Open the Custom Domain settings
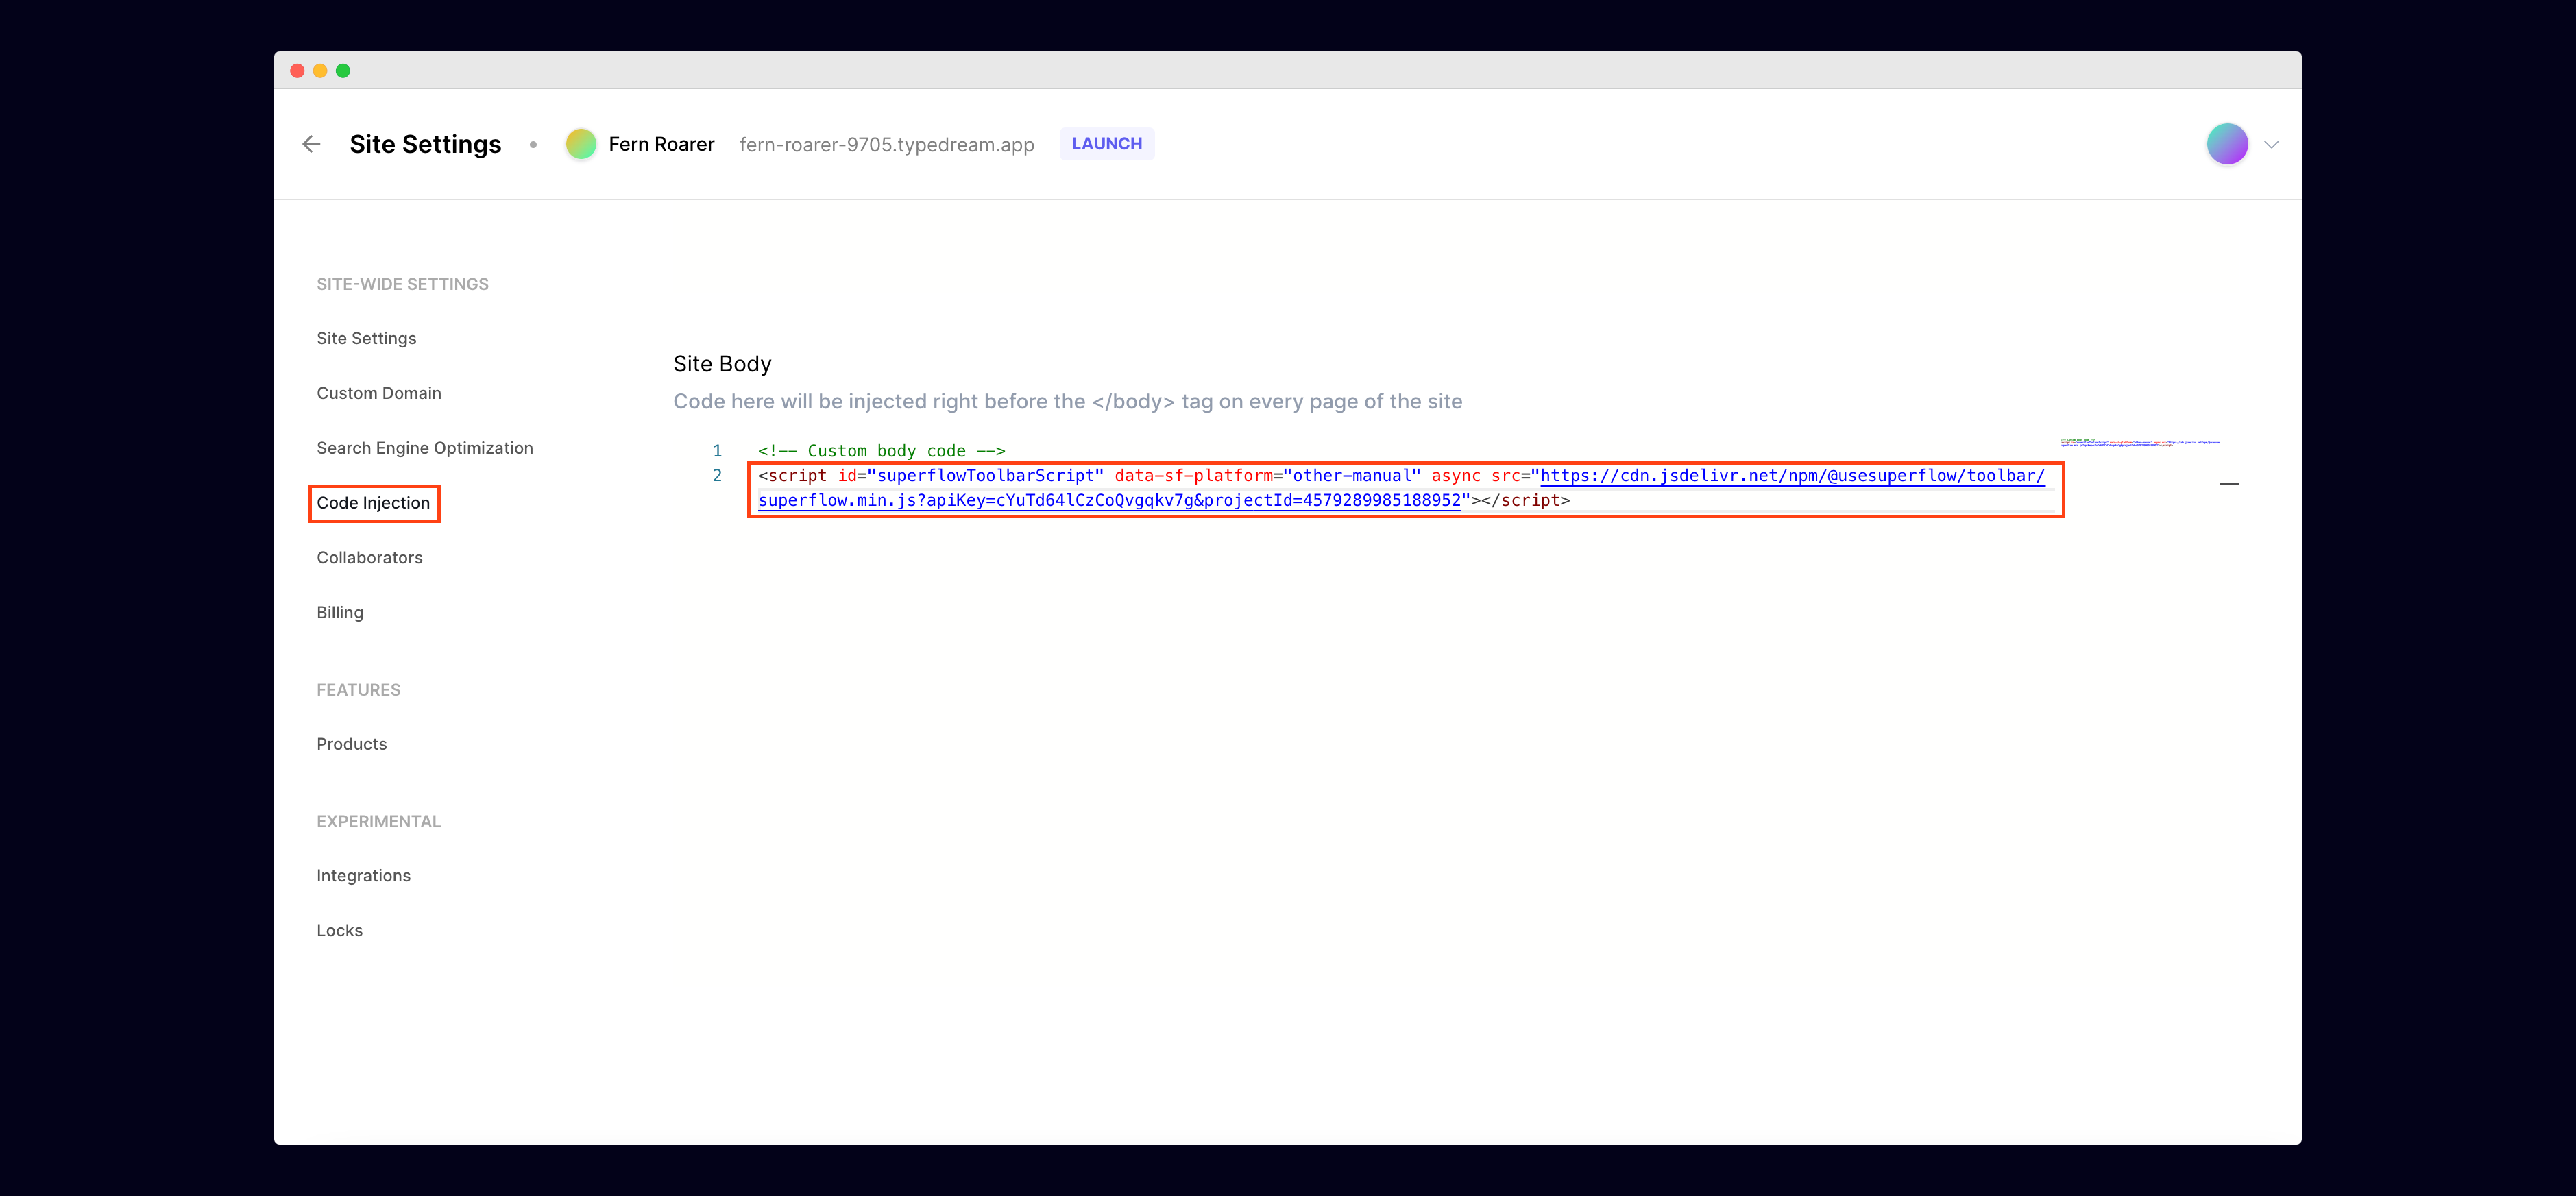This screenshot has height=1196, width=2576. pos(378,393)
